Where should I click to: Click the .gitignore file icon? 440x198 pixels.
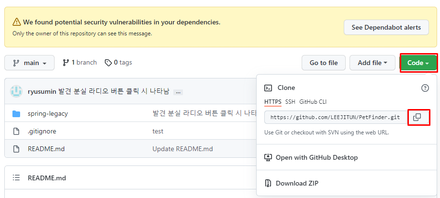16,131
